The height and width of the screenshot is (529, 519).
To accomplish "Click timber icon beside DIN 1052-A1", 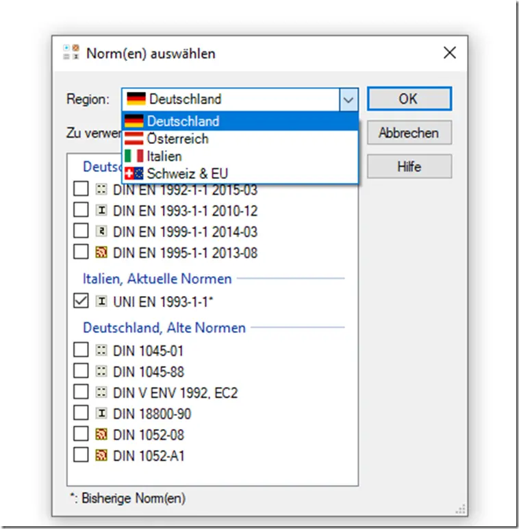I will (101, 455).
